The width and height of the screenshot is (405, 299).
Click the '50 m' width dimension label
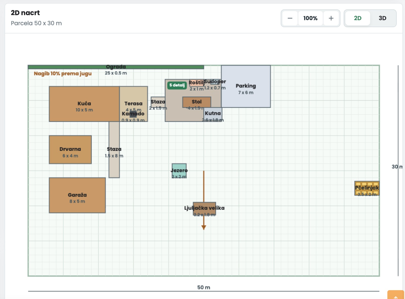click(204, 287)
